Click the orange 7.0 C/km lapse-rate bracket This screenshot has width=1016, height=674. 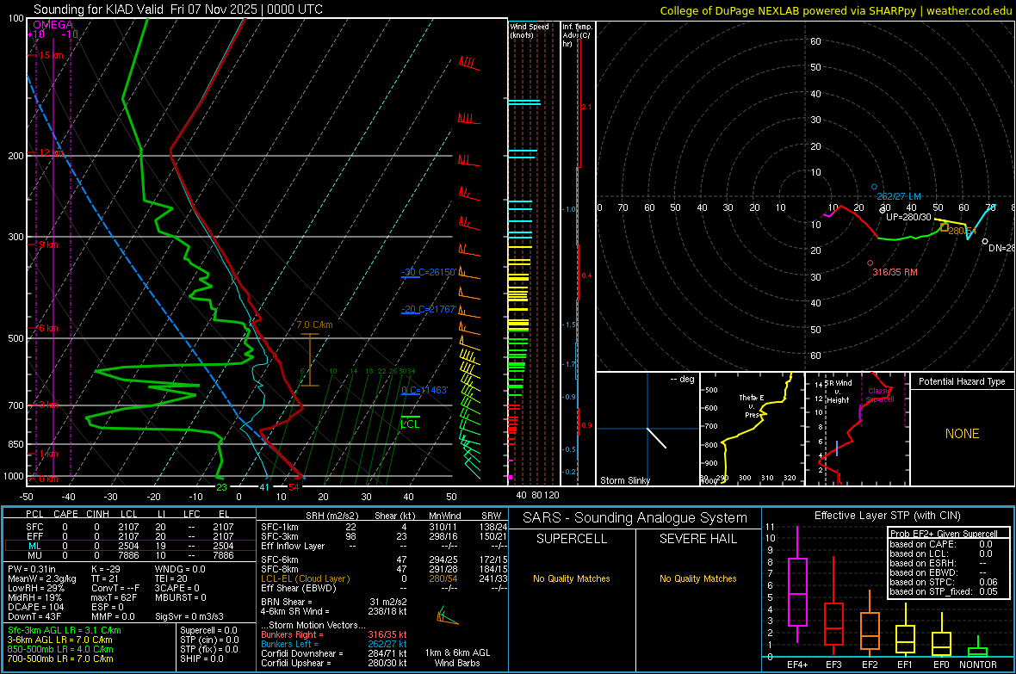(310, 360)
